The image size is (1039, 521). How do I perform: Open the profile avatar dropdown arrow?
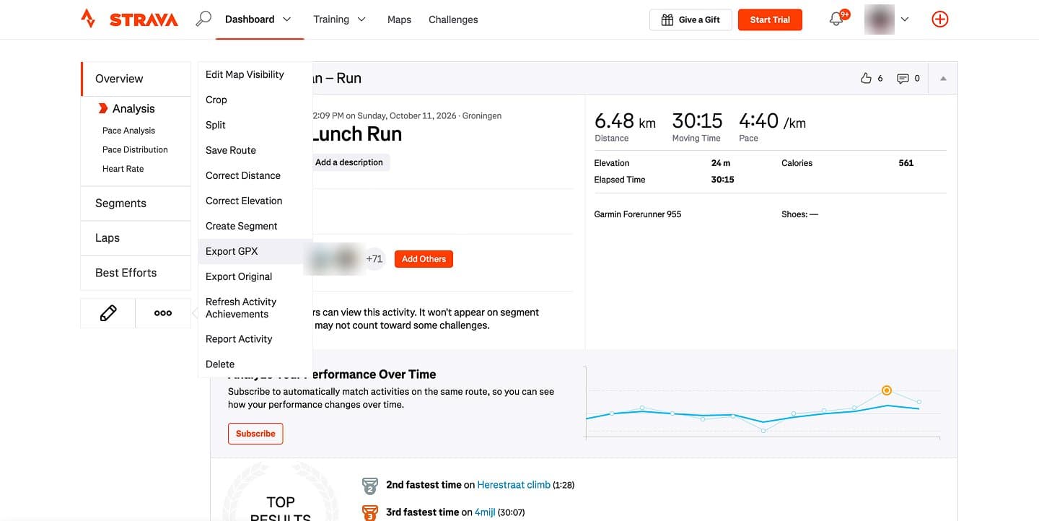point(905,19)
